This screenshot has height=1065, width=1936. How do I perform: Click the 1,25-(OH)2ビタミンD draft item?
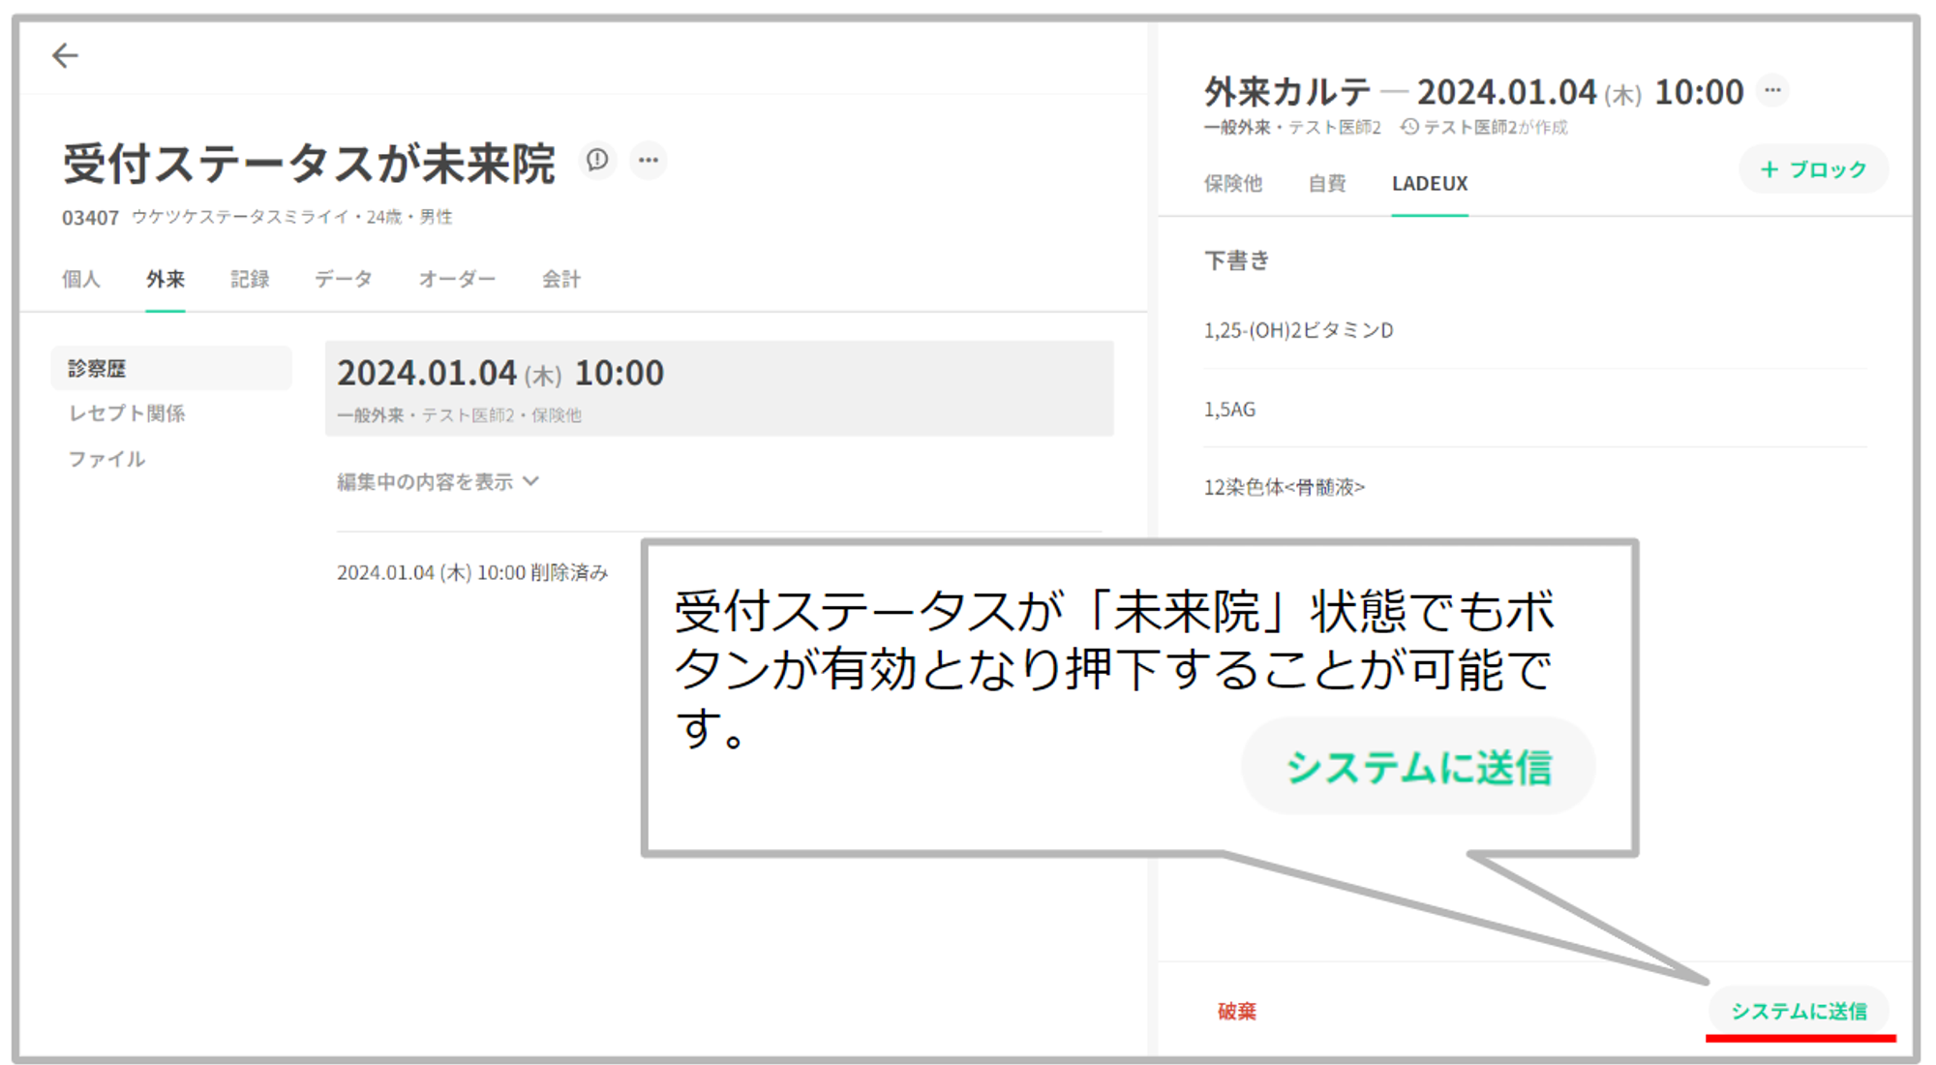(x=1298, y=331)
